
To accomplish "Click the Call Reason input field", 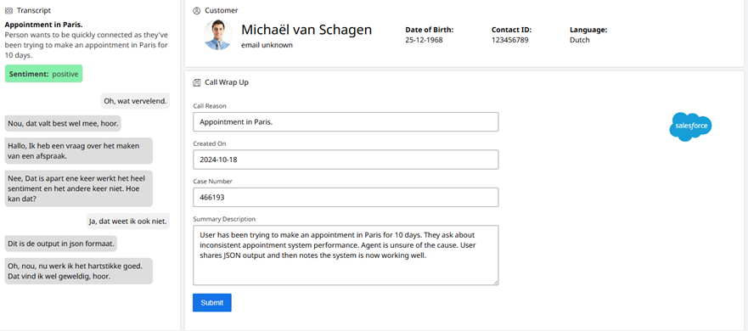I will pyautogui.click(x=346, y=121).
